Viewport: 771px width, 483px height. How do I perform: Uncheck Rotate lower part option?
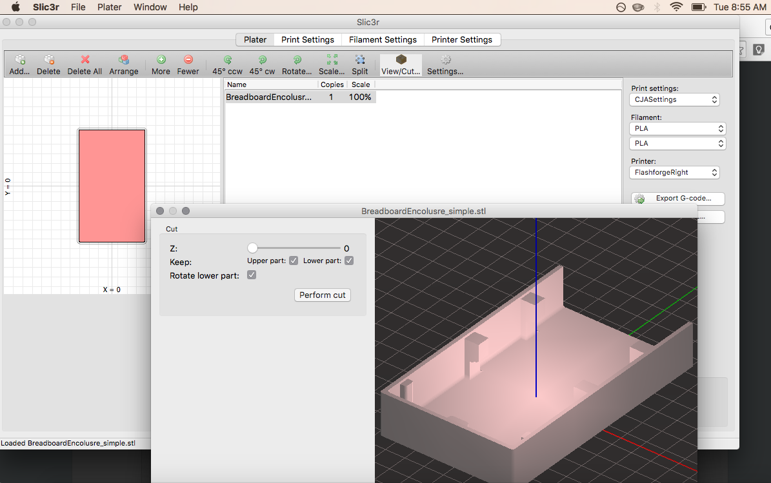[x=252, y=275]
